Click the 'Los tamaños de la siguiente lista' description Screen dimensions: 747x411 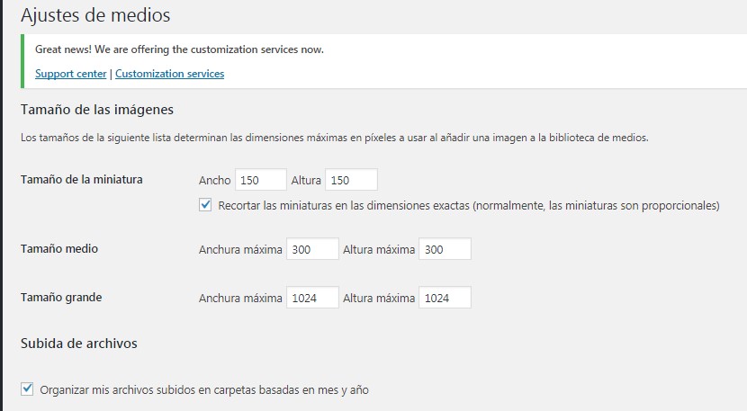pyautogui.click(x=335, y=138)
